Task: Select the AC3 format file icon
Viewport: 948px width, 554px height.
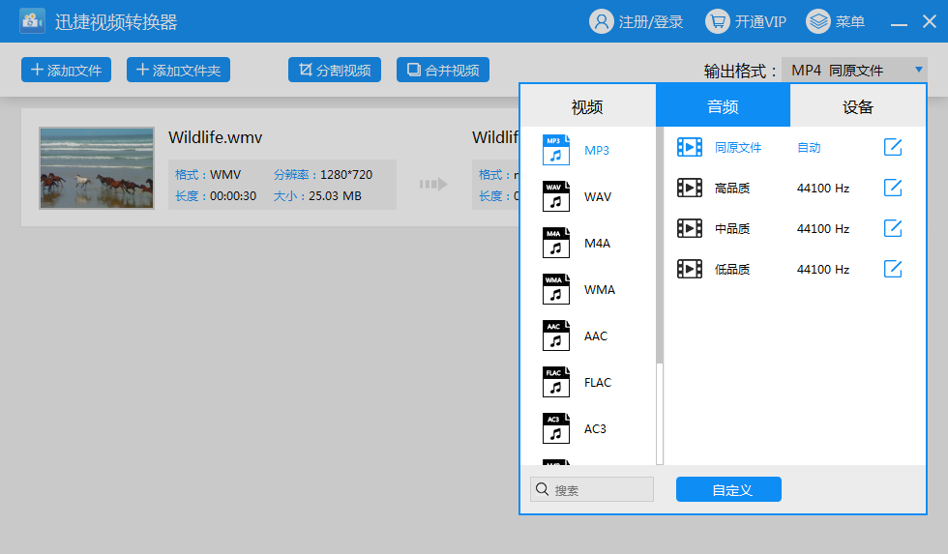Action: tap(556, 429)
